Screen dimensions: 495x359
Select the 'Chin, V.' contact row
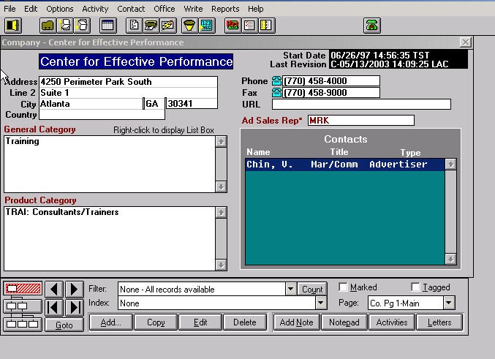pyautogui.click(x=345, y=165)
